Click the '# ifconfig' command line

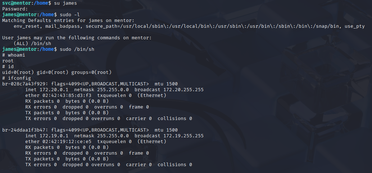(17, 78)
